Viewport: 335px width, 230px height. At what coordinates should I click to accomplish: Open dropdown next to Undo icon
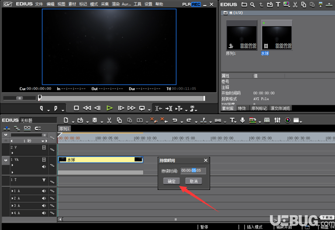pyautogui.click(x=182, y=122)
